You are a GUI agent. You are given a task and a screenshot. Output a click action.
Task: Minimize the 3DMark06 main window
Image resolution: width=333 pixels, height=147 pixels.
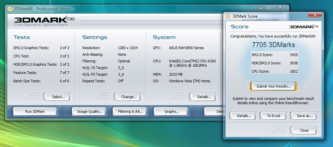point(261,8)
